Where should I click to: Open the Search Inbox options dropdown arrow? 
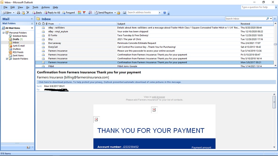coord(271,19)
